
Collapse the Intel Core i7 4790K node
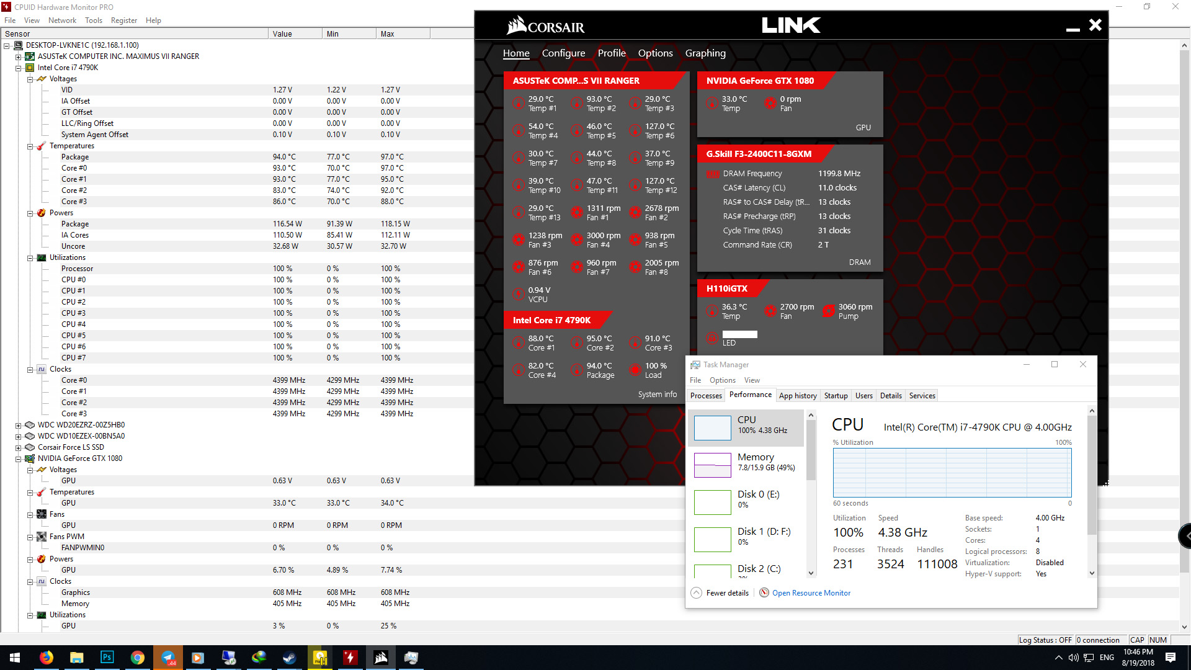coord(19,68)
